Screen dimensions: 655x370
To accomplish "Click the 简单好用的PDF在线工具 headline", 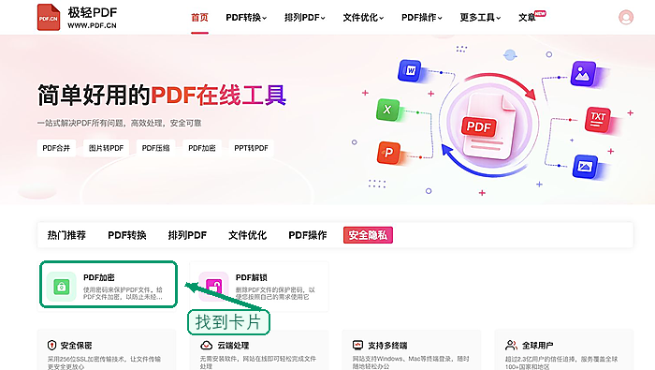I will (162, 95).
